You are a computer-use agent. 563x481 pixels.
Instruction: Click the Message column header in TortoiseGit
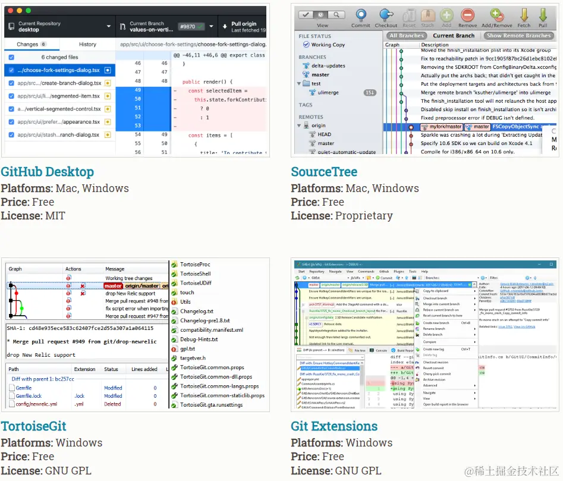click(x=115, y=269)
